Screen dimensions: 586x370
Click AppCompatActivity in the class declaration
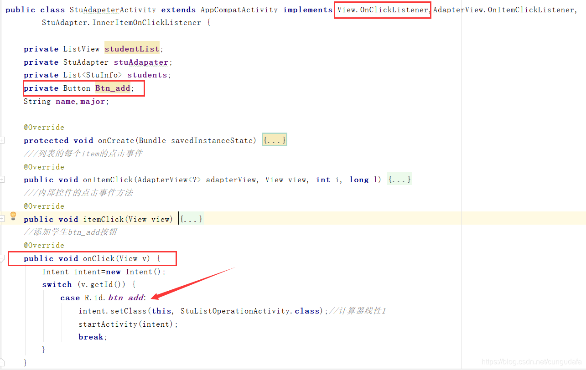[239, 10]
